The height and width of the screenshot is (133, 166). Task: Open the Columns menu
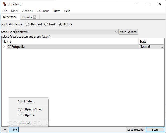[43, 11]
